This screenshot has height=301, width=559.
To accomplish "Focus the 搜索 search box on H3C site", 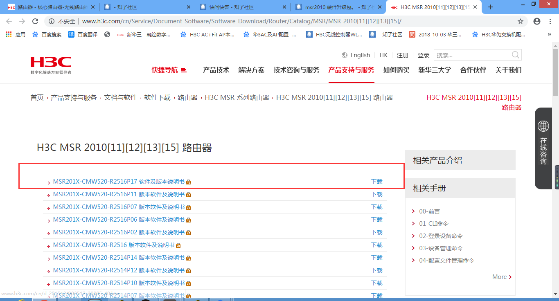I will [x=473, y=55].
